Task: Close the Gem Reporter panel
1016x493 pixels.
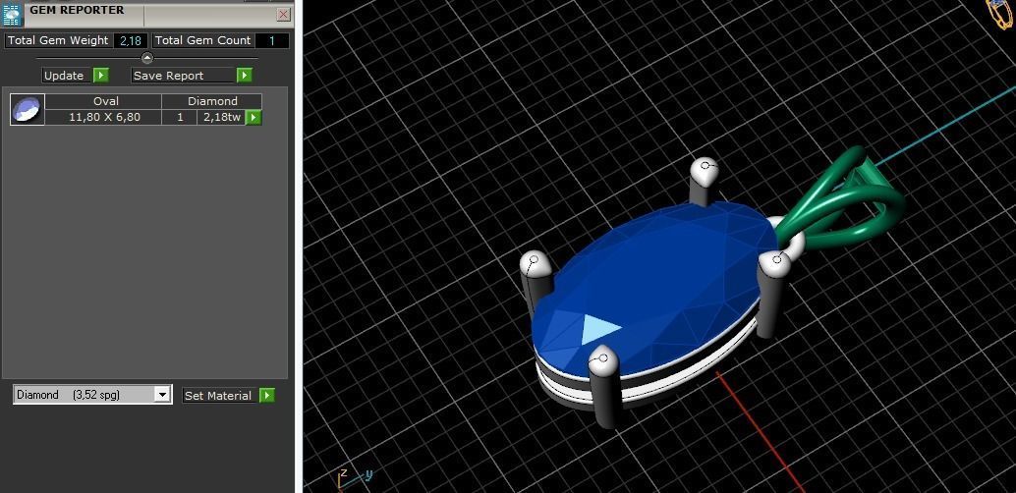Action: pos(283,15)
